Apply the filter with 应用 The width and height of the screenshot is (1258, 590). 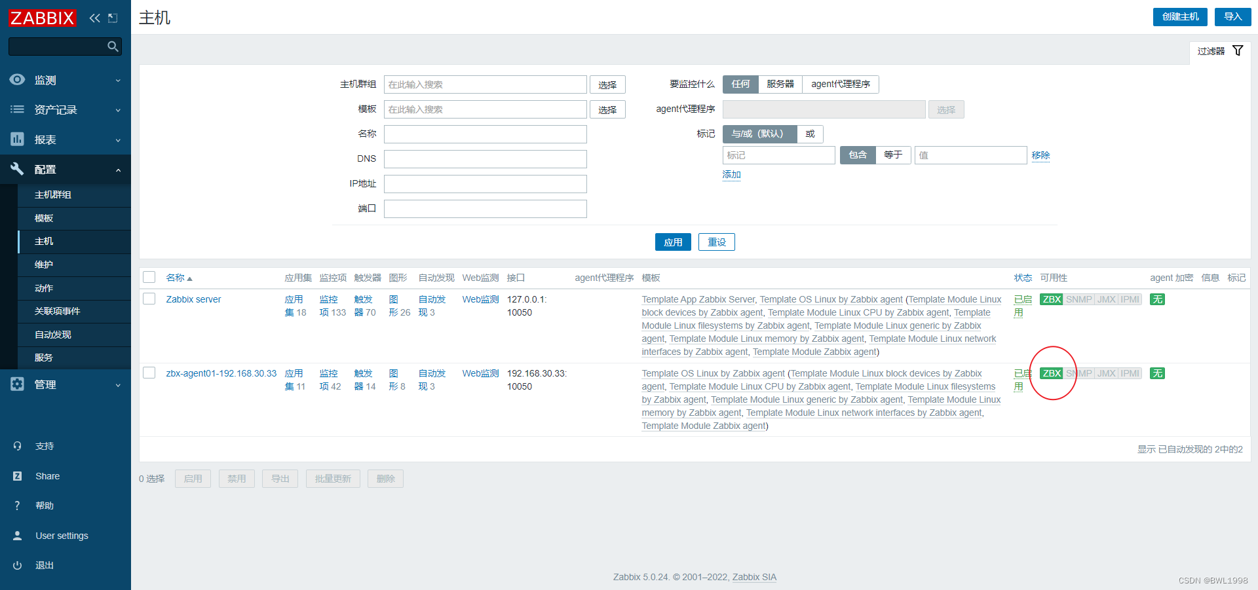pyautogui.click(x=673, y=242)
